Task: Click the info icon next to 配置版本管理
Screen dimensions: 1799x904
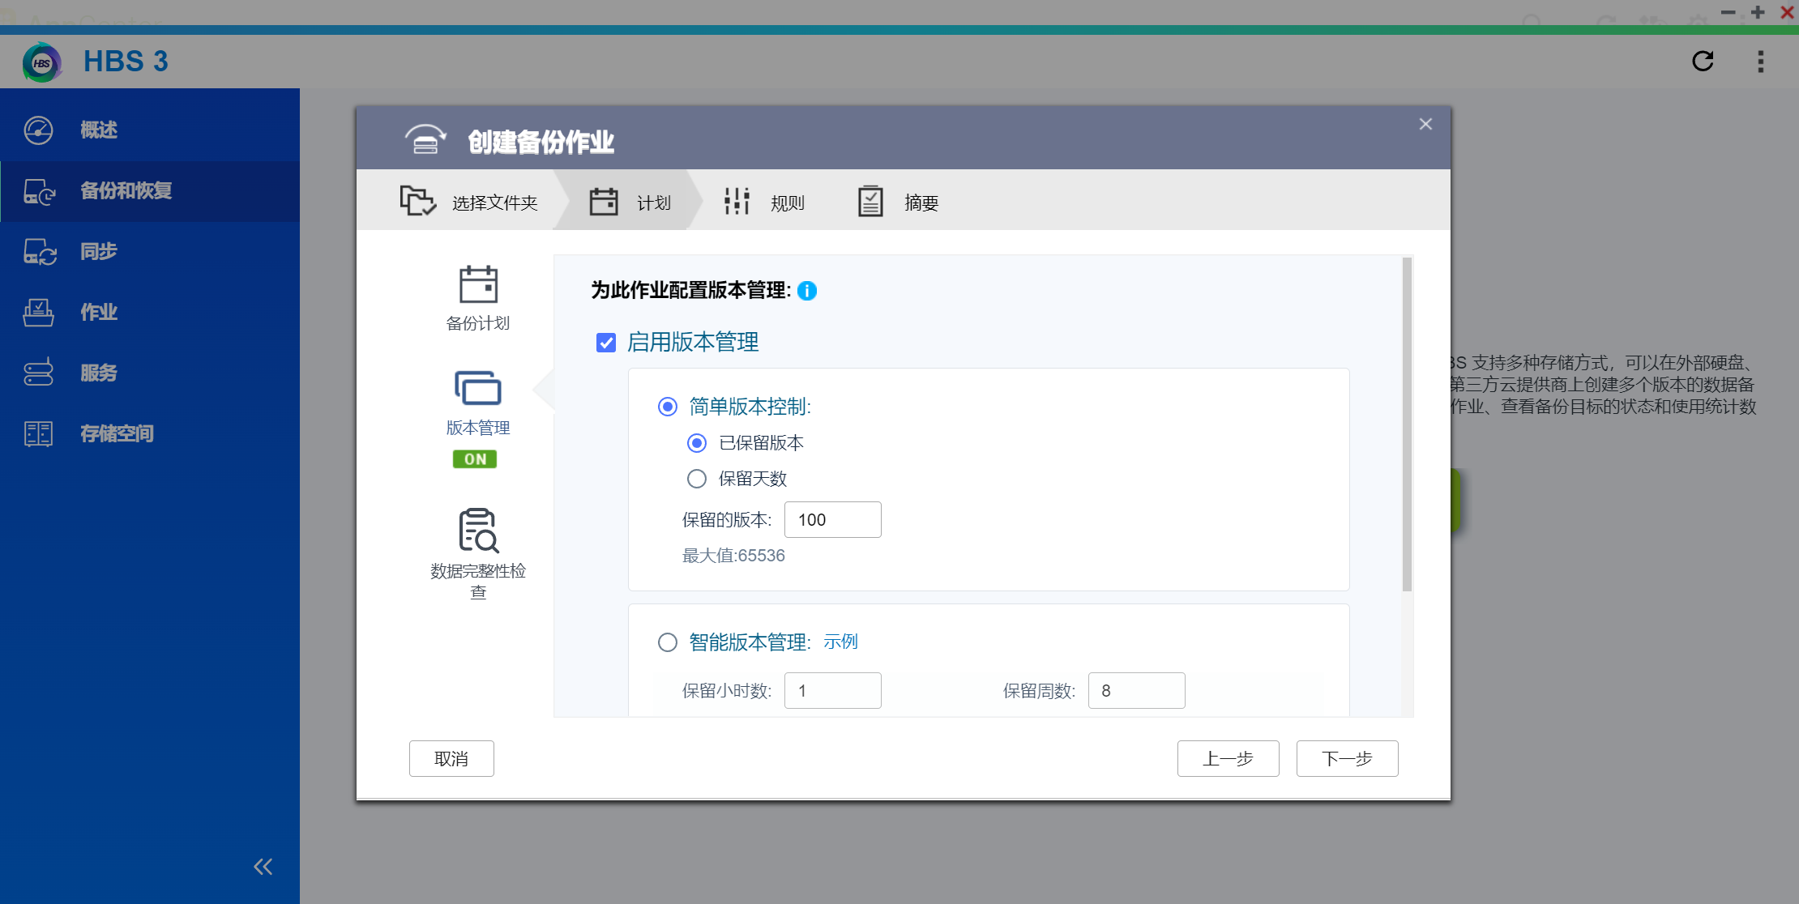Action: (807, 292)
